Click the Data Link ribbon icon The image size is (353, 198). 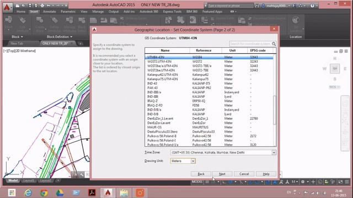click(242, 21)
